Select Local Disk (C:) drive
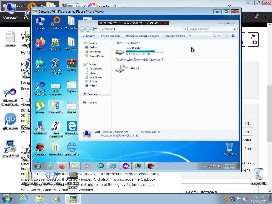The width and height of the screenshot is (272, 204). (139, 51)
